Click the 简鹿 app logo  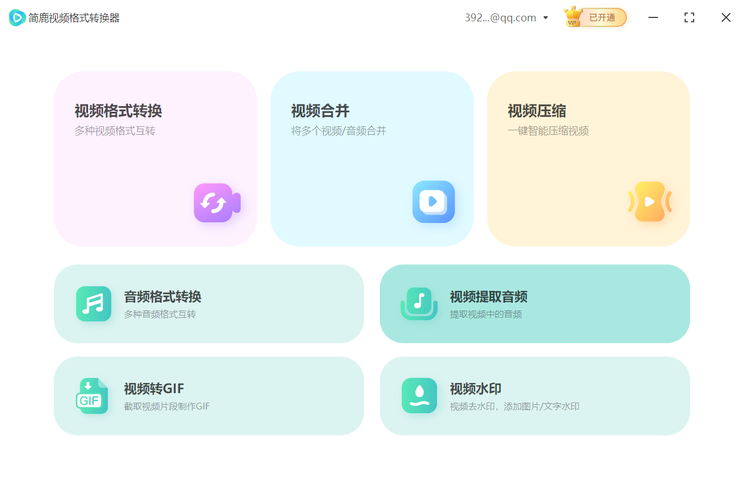[x=17, y=17]
